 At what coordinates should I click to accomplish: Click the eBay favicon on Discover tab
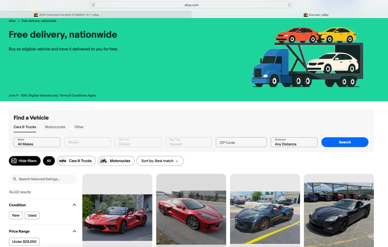tap(306, 15)
